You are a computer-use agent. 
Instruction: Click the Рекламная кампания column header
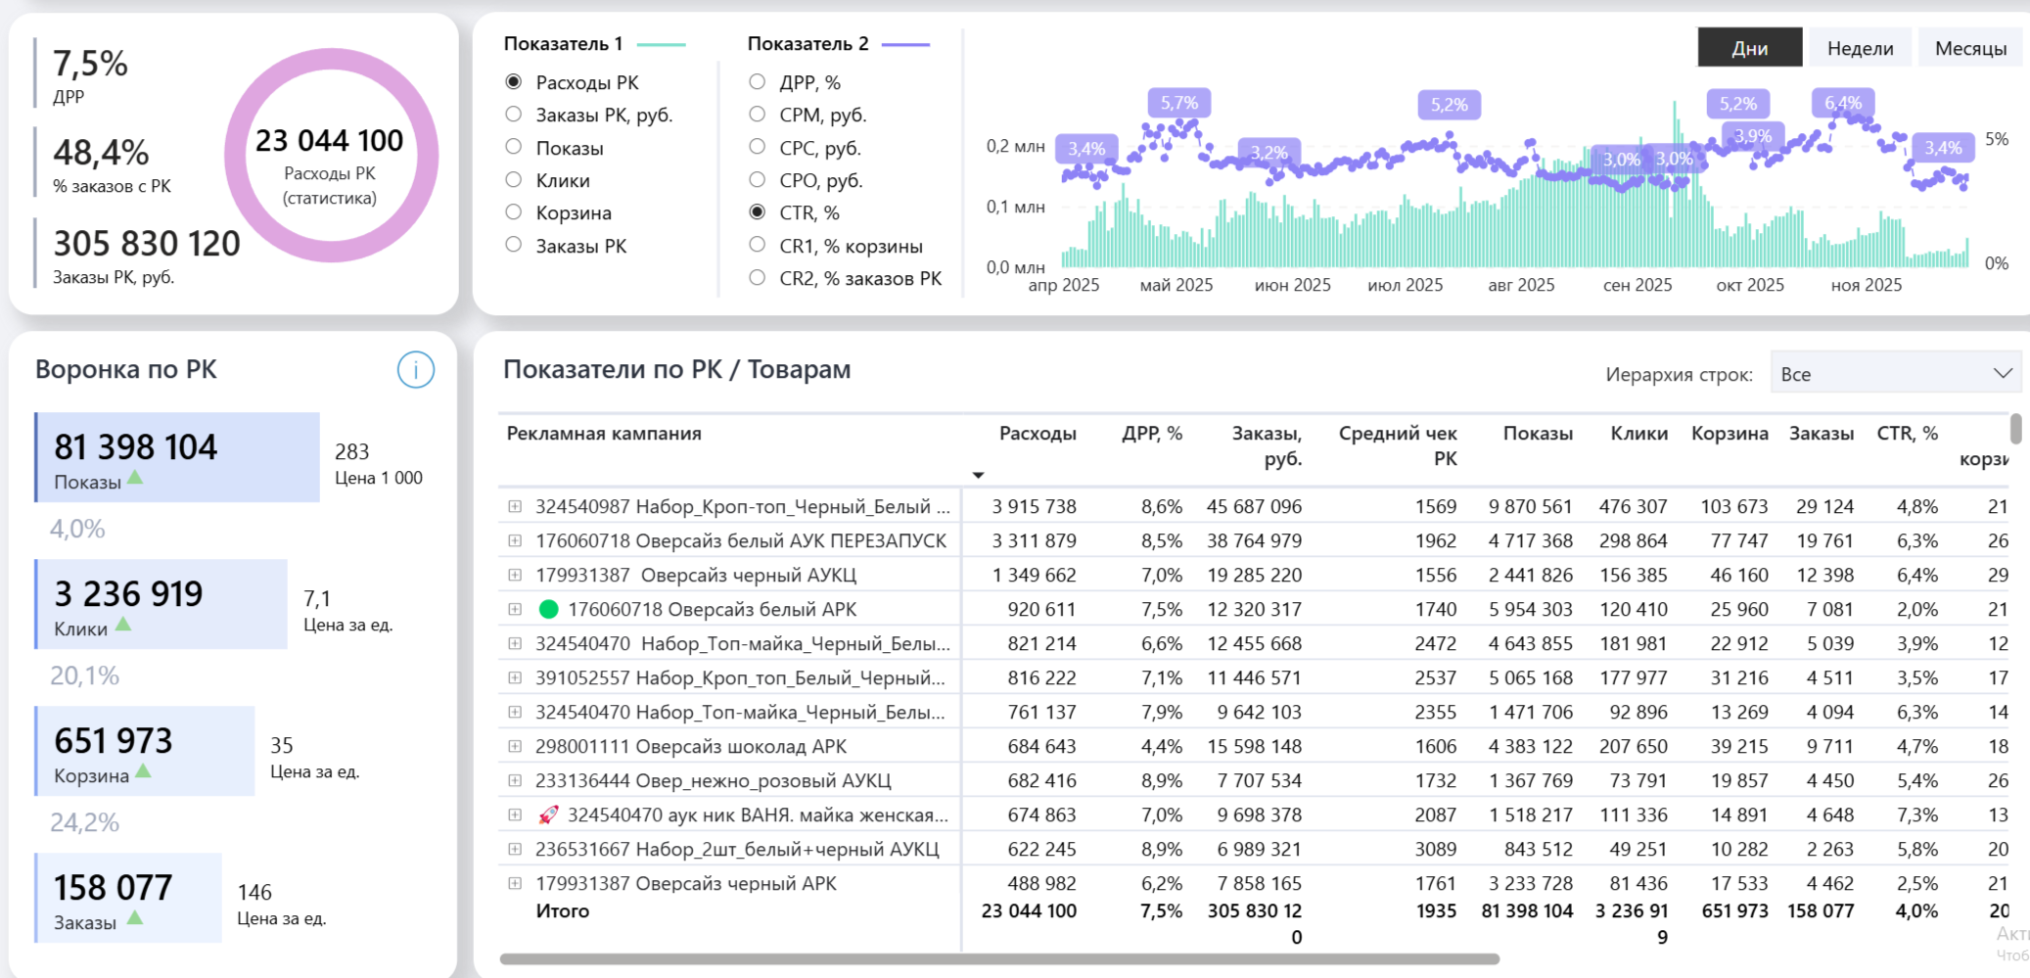[x=604, y=434]
